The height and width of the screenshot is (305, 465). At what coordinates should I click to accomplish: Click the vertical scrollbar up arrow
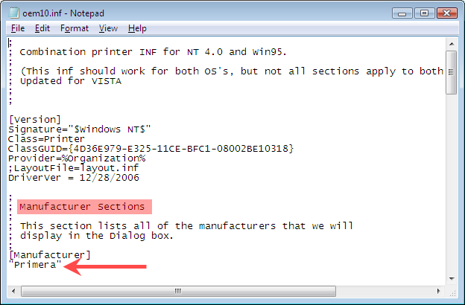click(x=452, y=44)
